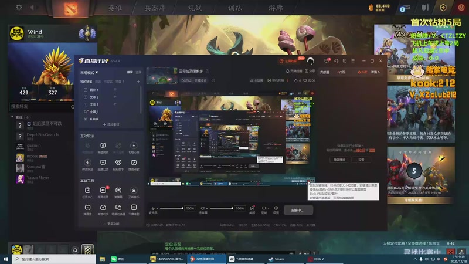Select the 我的场景 tab
This screenshot has height=264, width=469.
click(x=86, y=82)
